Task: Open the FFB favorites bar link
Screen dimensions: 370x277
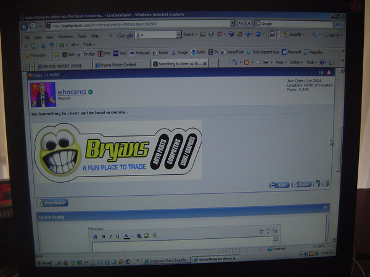Action: pyautogui.click(x=104, y=54)
